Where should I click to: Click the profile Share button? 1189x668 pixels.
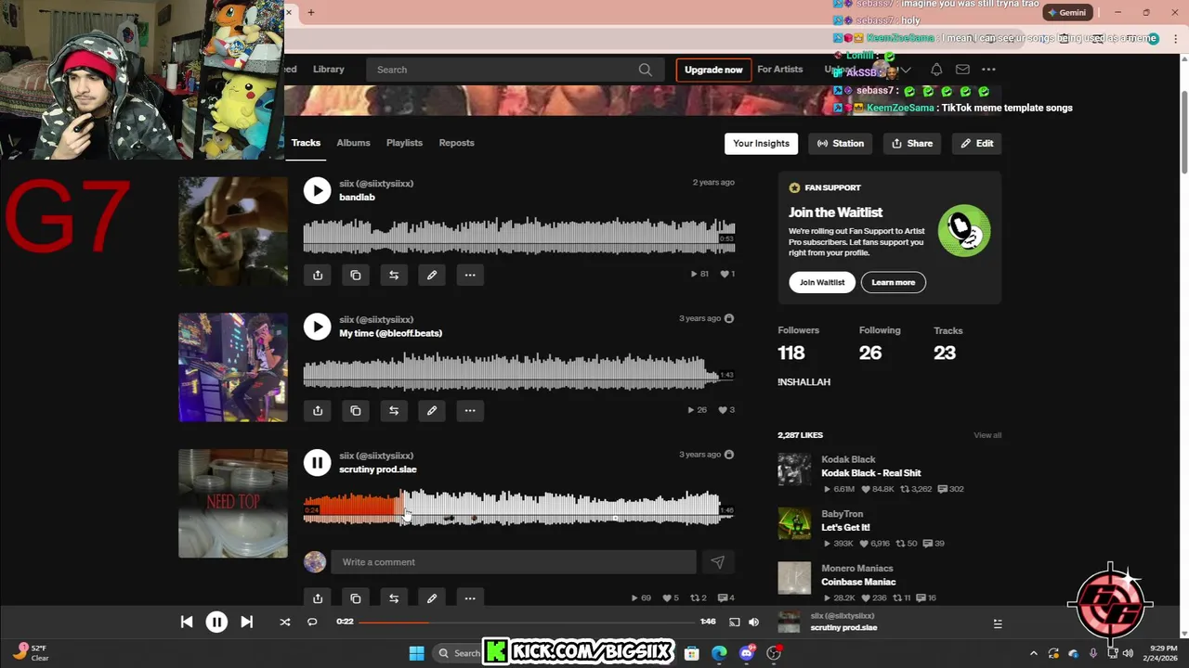(912, 144)
